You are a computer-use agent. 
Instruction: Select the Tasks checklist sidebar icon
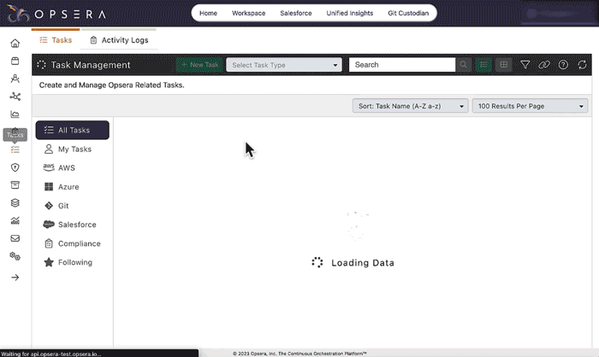pos(15,149)
